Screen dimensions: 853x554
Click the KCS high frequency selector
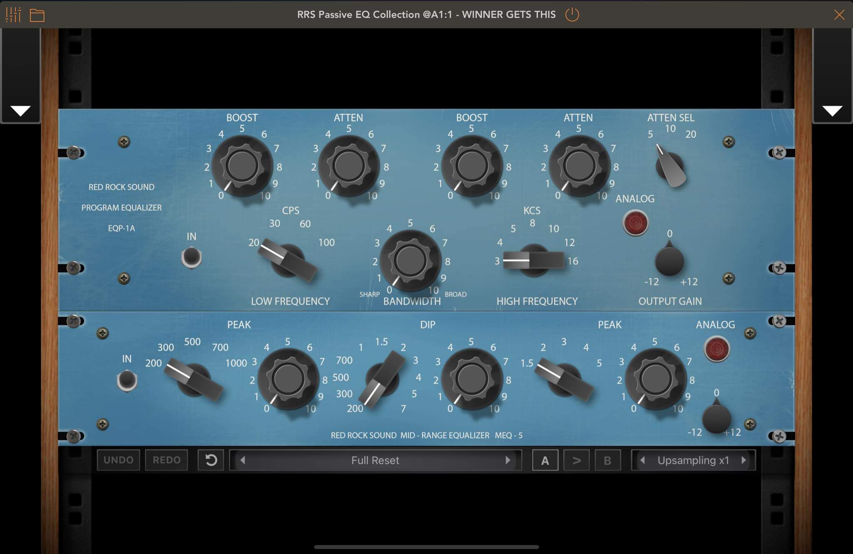coord(534,261)
